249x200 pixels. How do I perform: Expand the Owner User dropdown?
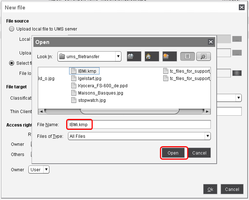(x=46, y=169)
